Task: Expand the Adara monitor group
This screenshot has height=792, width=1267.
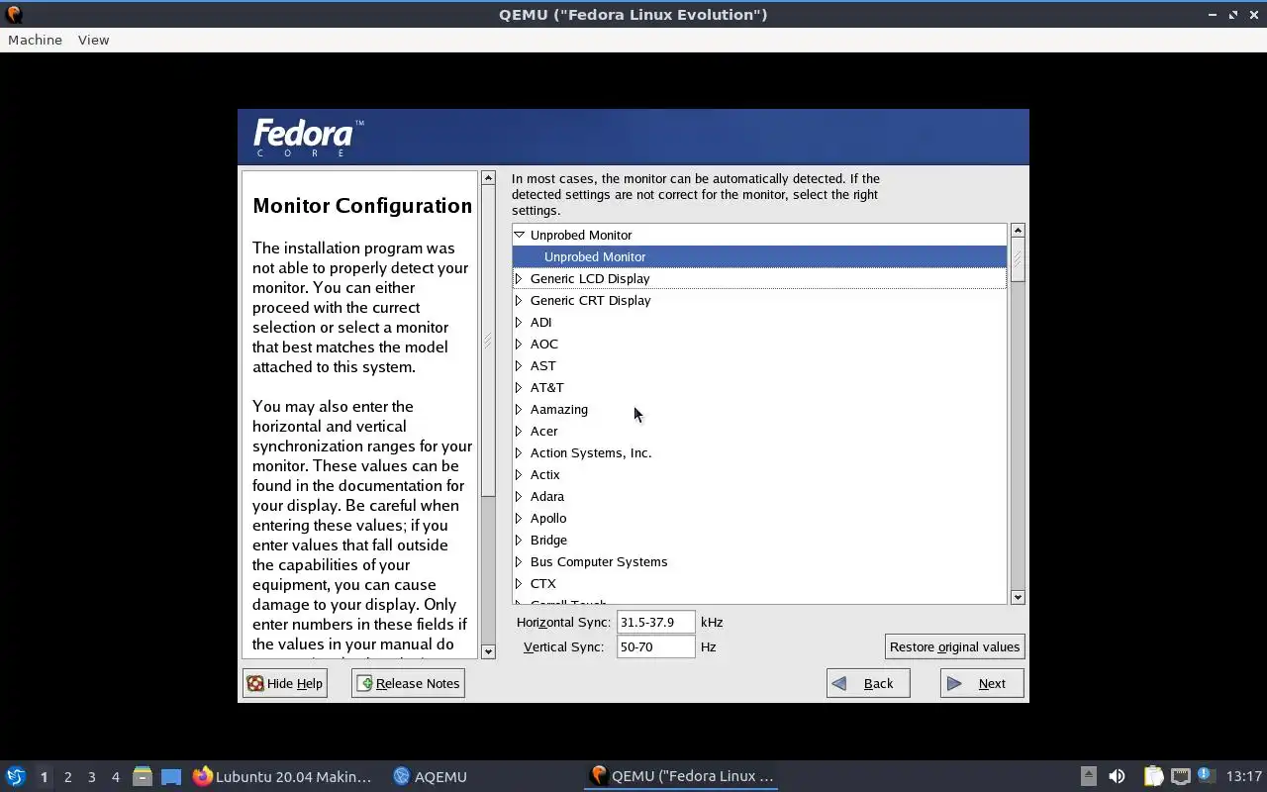Action: click(519, 496)
